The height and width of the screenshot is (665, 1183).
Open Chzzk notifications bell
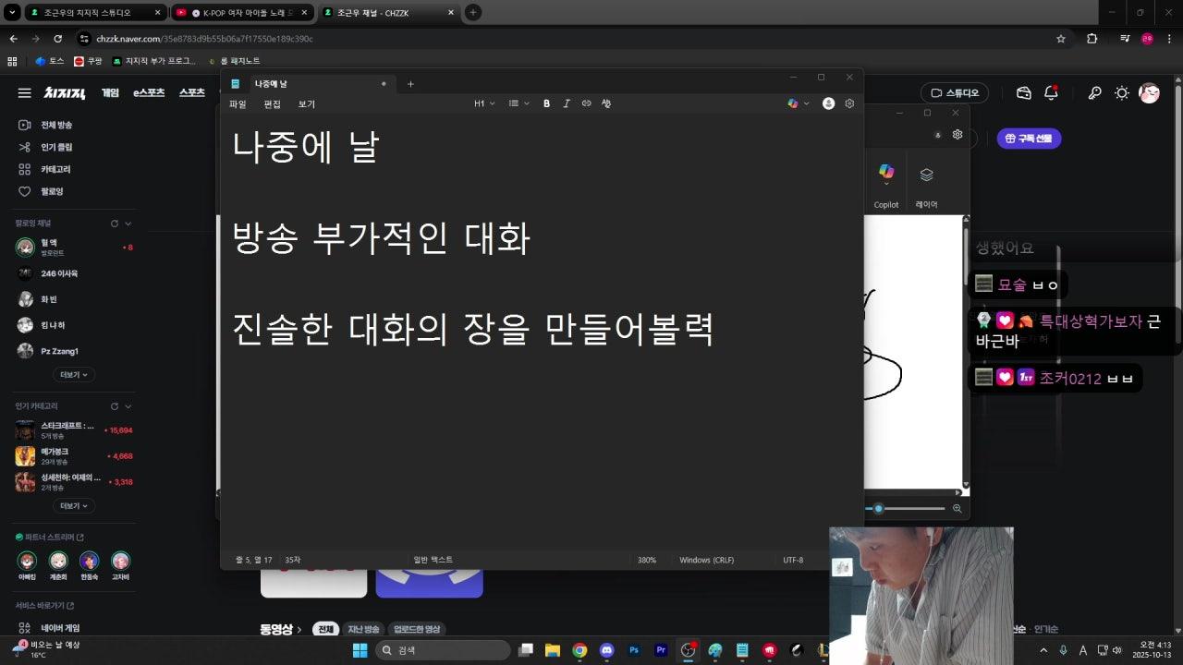[1051, 92]
